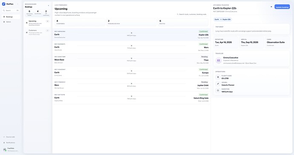Open the Mars to Jupiter Orbit booking
The width and height of the screenshot is (294, 155).
131,85
